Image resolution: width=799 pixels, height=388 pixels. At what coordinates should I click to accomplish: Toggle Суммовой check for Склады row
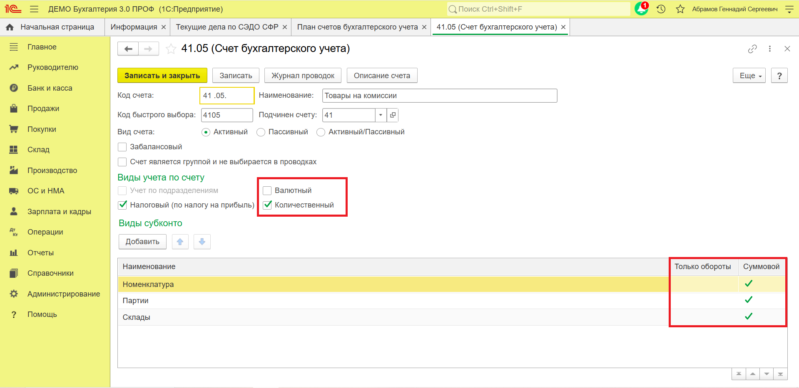pos(749,316)
